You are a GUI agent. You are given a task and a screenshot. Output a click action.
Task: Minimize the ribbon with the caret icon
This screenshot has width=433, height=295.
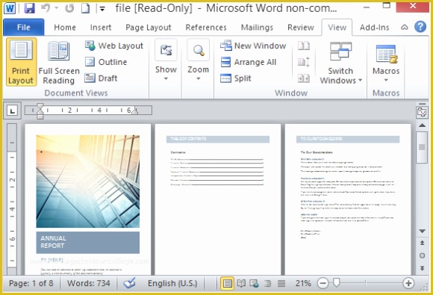405,27
